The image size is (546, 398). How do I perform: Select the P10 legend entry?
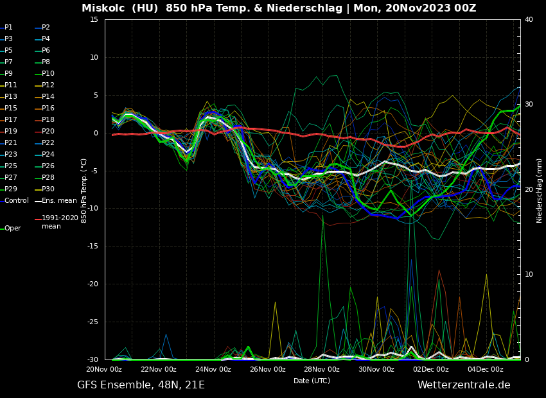click(48, 74)
